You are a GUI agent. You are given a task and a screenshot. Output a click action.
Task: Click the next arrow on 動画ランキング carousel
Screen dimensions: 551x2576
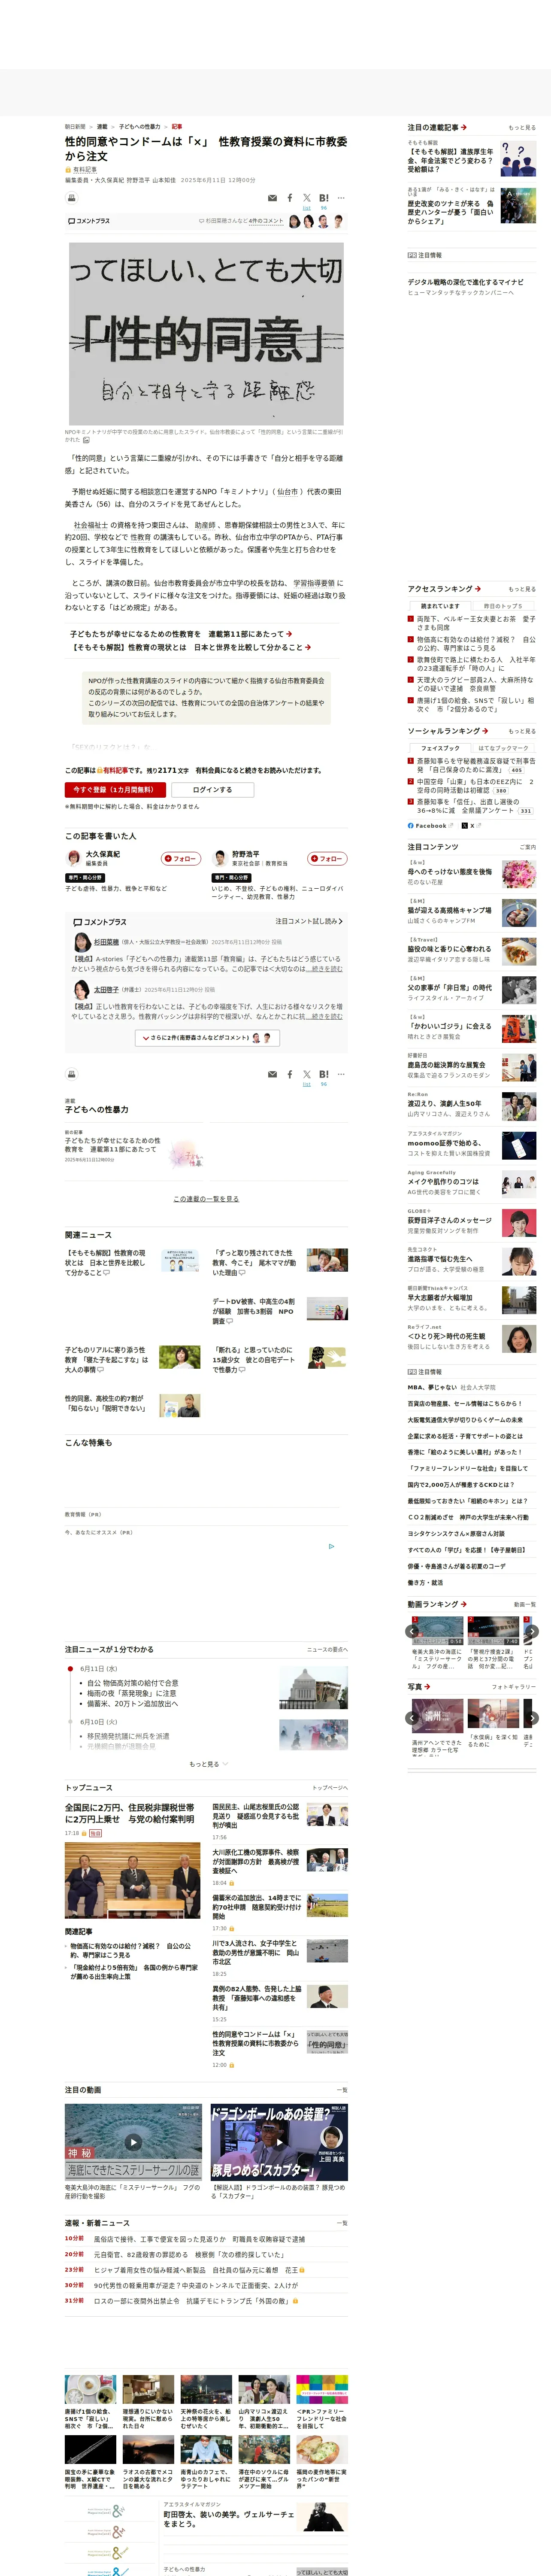click(532, 1631)
